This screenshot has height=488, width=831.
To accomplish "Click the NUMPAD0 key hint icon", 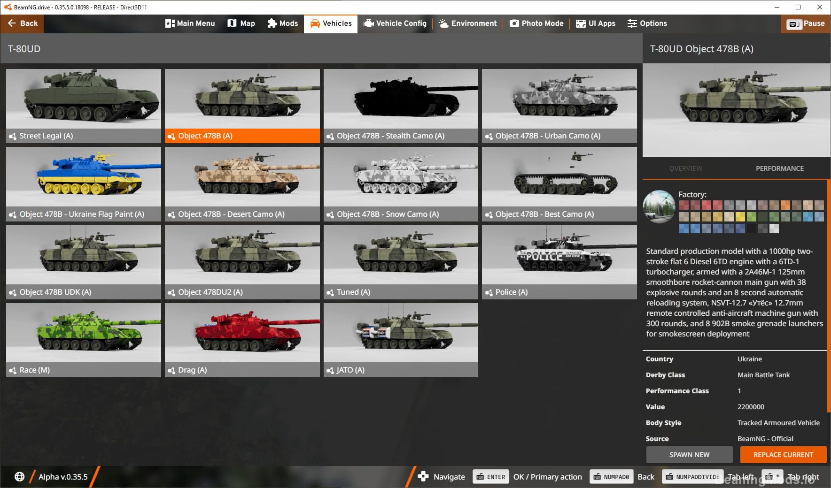I will (611, 477).
